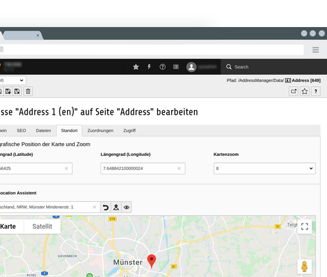The image size is (327, 277).
Task: Open the bookmarks star in top bar
Action: click(136, 67)
